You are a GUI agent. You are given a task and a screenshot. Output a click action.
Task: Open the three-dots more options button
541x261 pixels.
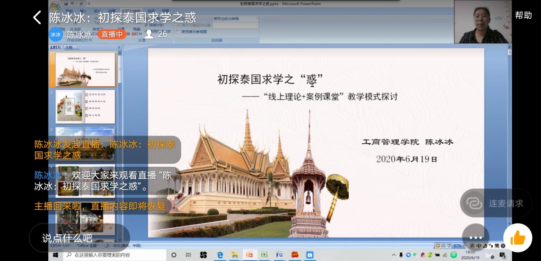pos(475,238)
